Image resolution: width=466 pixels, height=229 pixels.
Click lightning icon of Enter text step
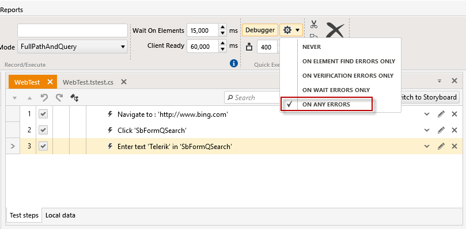pos(110,146)
